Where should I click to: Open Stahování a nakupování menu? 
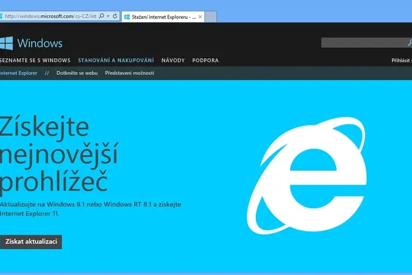(x=116, y=60)
